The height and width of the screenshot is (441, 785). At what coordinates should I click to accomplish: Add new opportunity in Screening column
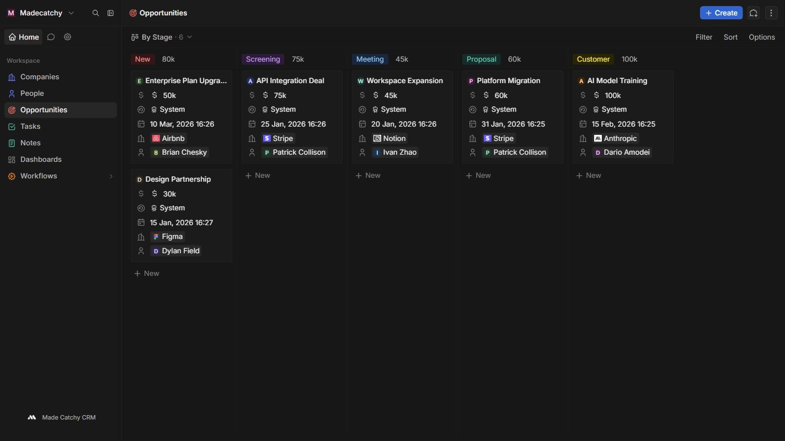(x=258, y=175)
